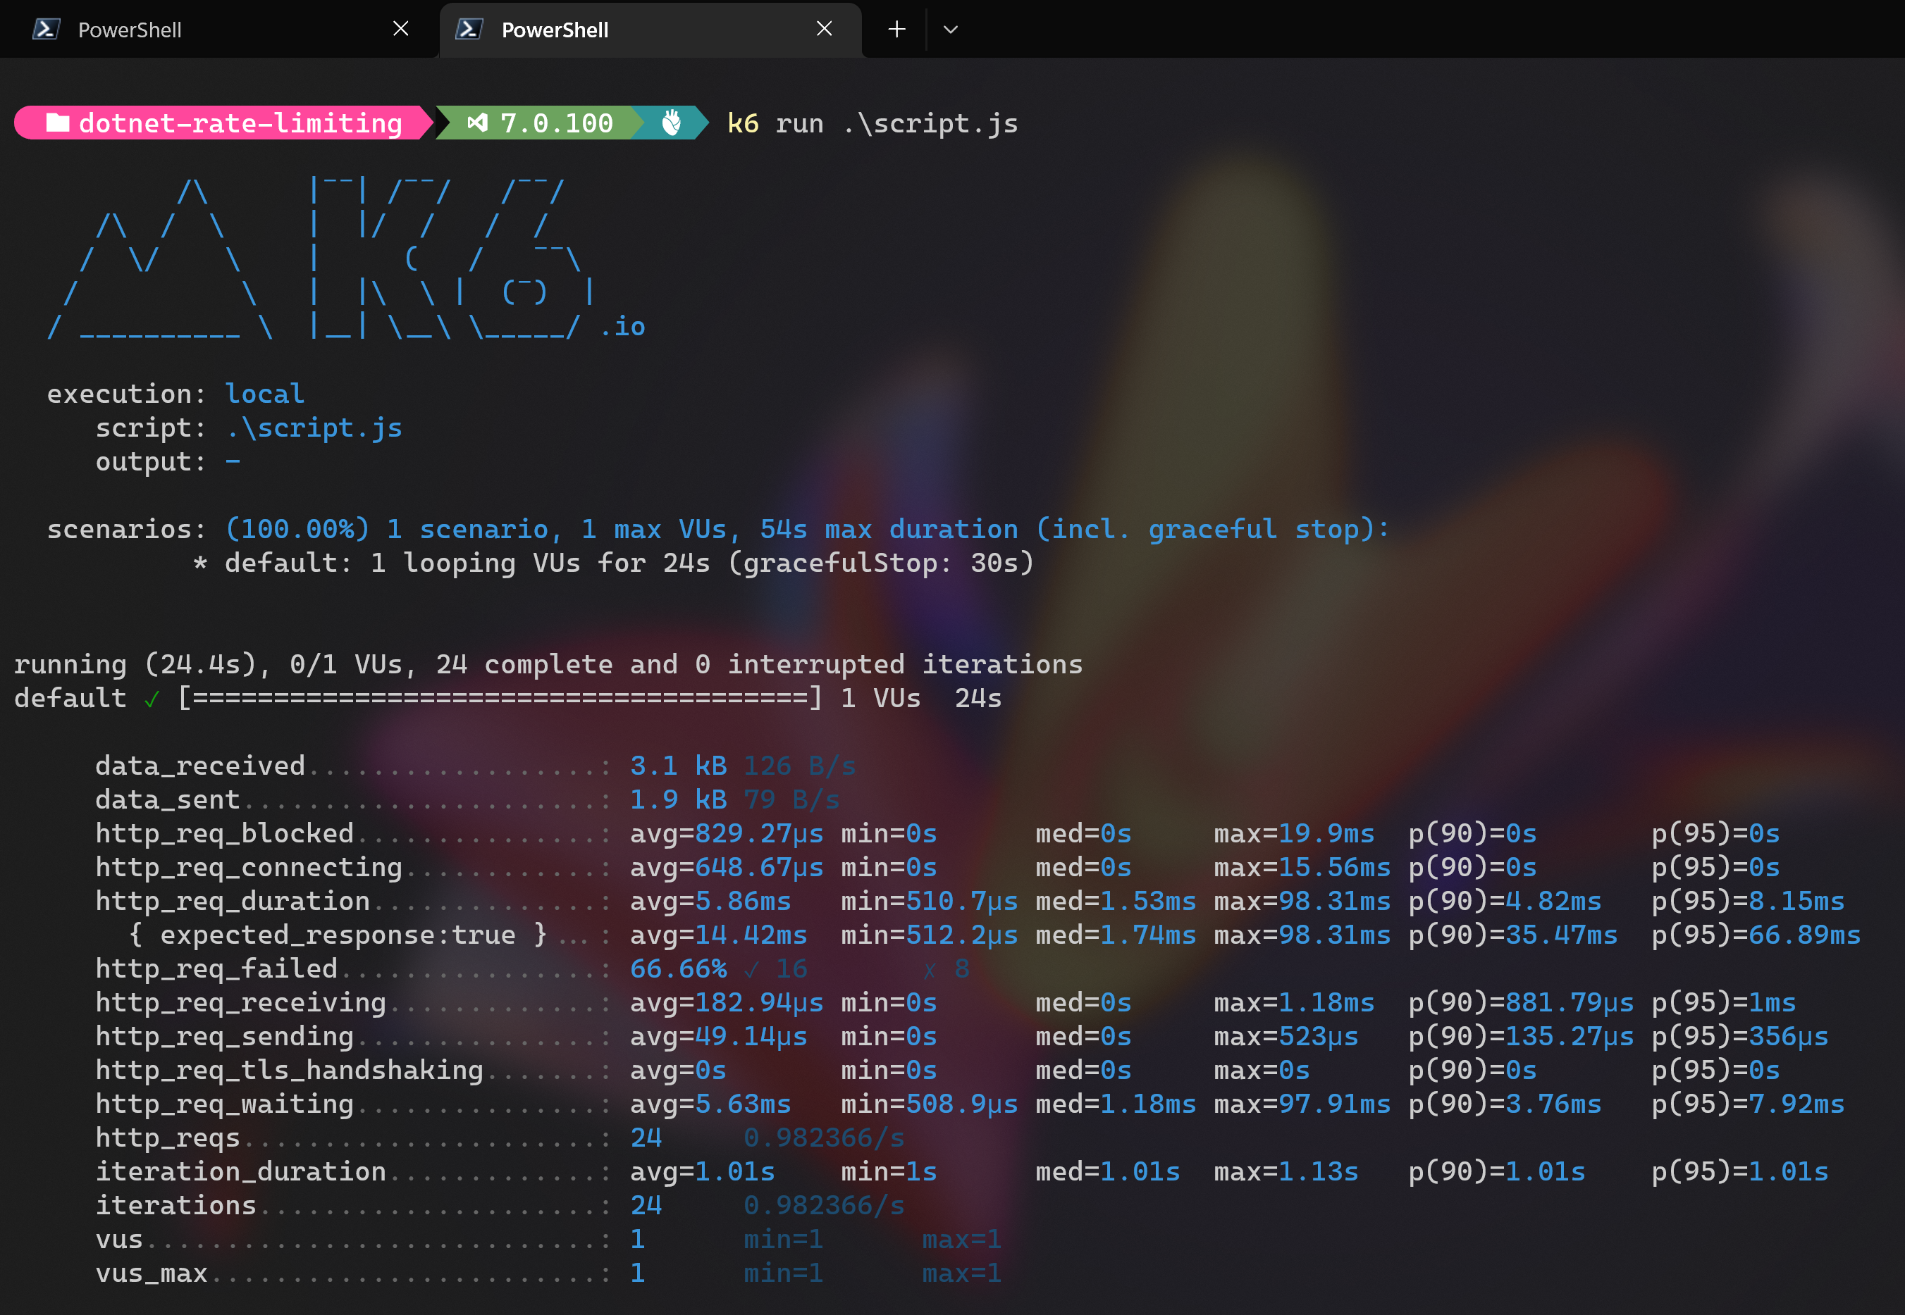Click the '.io' text beside the k6 logo

click(x=622, y=327)
